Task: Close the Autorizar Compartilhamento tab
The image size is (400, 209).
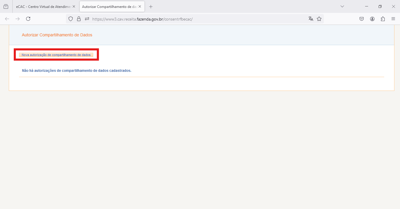Action: [x=140, y=6]
